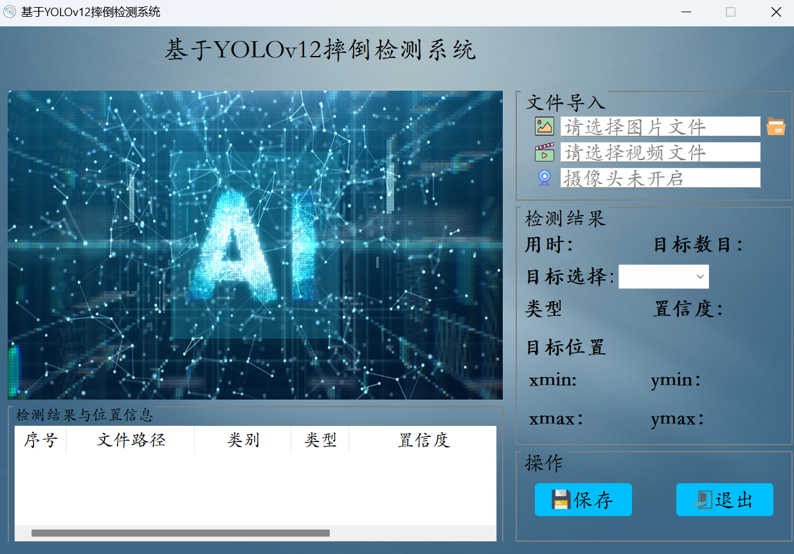Minimize the detection system window
The image size is (794, 554).
(x=686, y=12)
